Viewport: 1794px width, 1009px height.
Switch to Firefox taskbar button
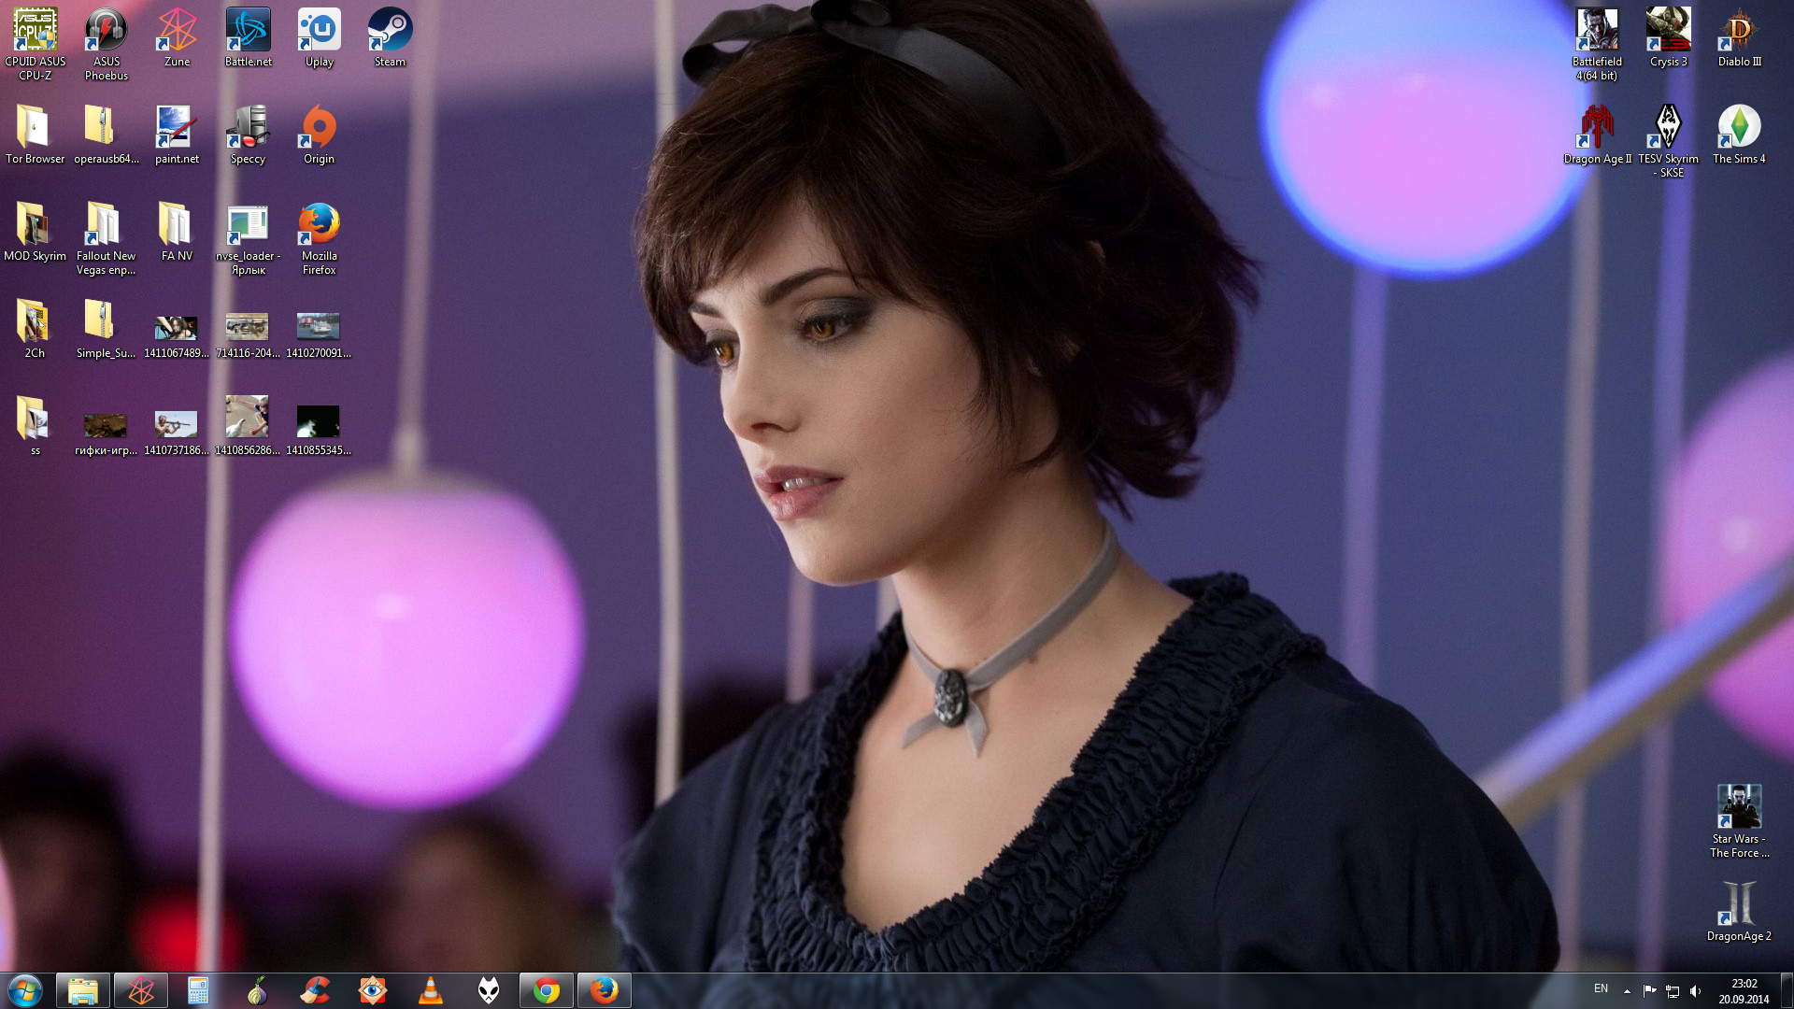(605, 990)
